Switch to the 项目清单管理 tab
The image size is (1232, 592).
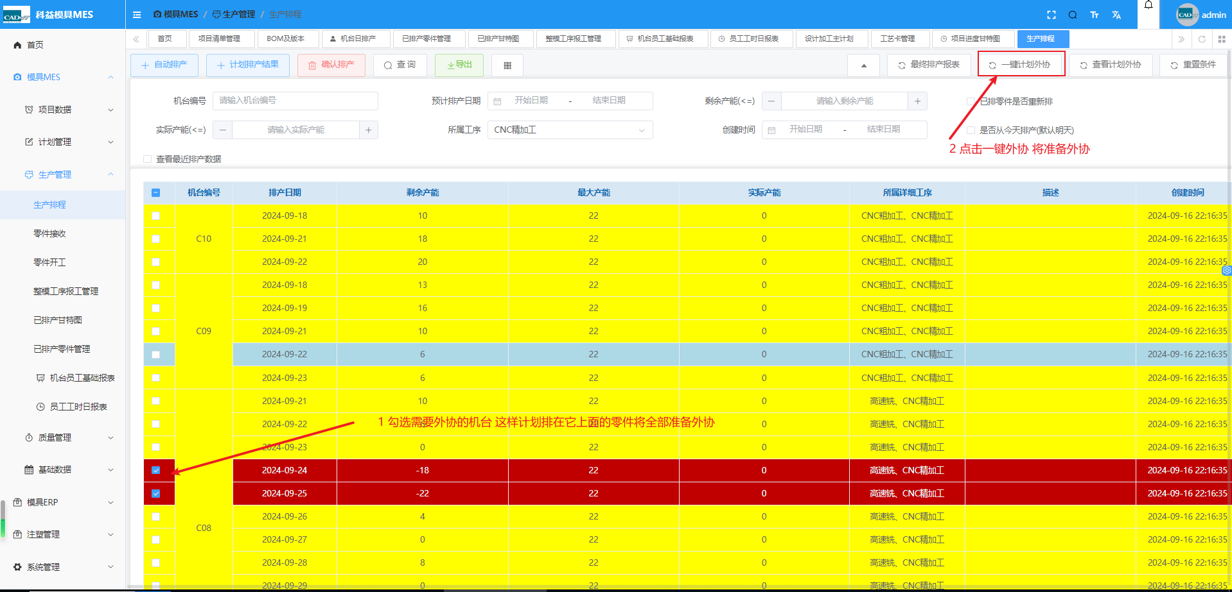click(222, 39)
